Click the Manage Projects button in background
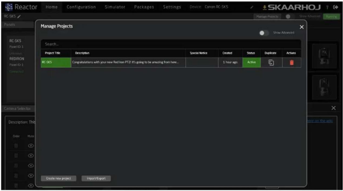 point(267,17)
